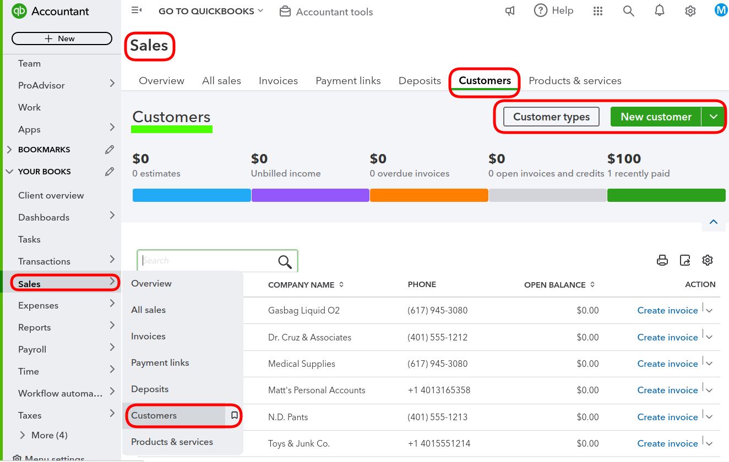Image resolution: width=729 pixels, height=462 pixels.
Task: Open the GO TO QUICKBOOKS dropdown
Action: point(211,11)
